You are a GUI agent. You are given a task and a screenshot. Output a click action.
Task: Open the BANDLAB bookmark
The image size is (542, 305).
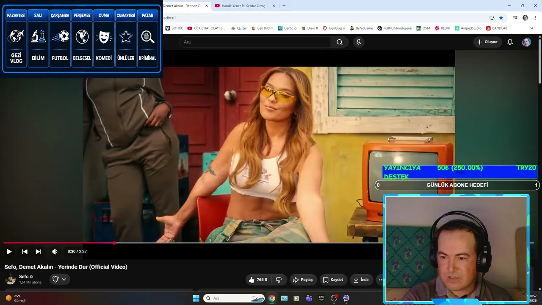(497, 28)
